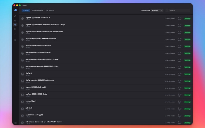205x128 pixels.
Task: Switch to the Deployments tab
Action: [37, 10]
